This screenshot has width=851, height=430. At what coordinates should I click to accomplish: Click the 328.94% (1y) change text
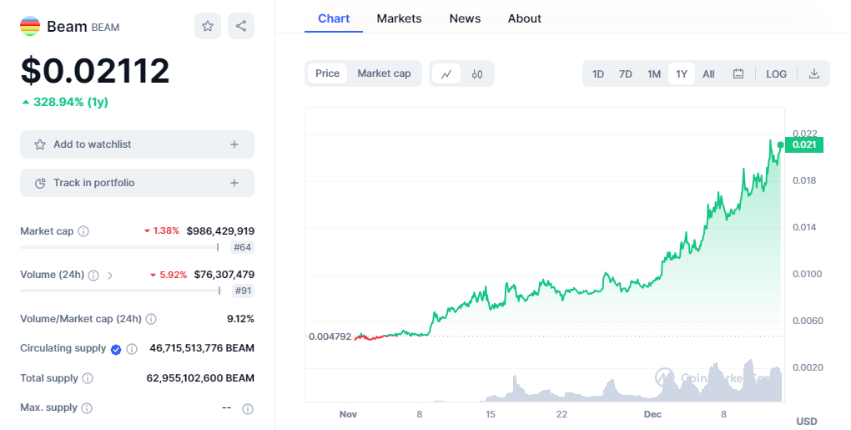71,102
